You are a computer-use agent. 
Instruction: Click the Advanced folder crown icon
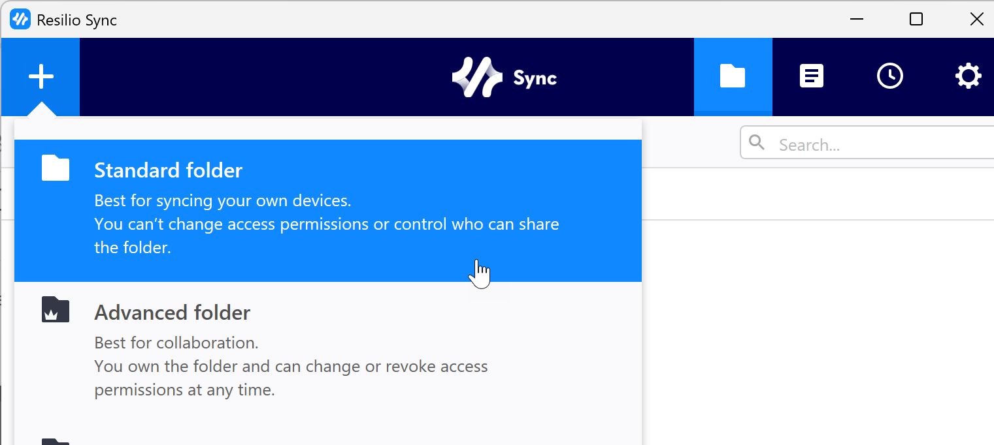click(x=55, y=309)
